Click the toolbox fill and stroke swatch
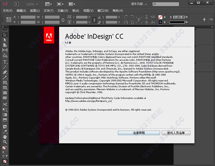 pyautogui.click(x=5, y=148)
